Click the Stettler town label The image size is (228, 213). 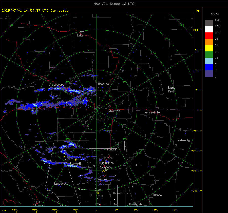136,165
